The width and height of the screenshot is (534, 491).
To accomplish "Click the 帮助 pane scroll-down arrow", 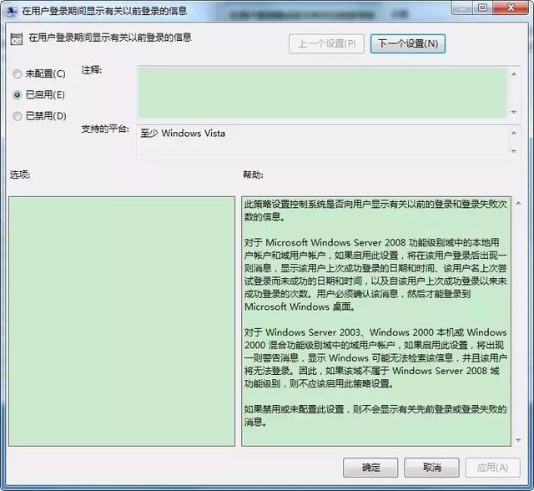I will coord(517,440).
